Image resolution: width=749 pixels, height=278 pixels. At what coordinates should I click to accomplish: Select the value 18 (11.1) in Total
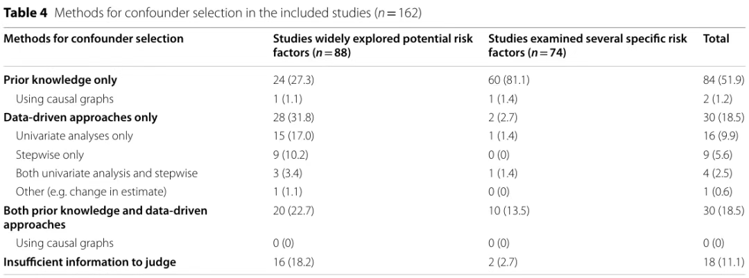[723, 262]
